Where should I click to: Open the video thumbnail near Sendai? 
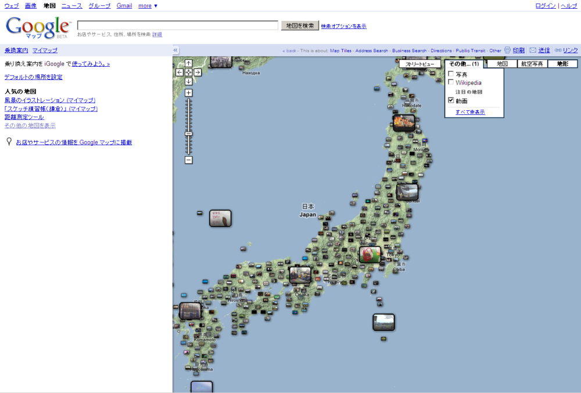coord(407,192)
